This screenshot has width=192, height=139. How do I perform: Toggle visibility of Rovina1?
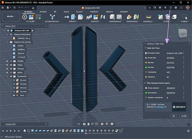point(14,80)
